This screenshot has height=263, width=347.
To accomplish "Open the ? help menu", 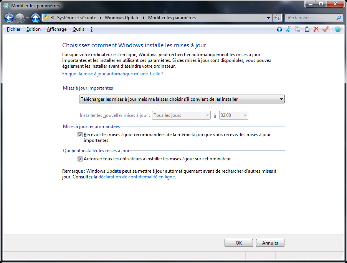I will [91, 29].
